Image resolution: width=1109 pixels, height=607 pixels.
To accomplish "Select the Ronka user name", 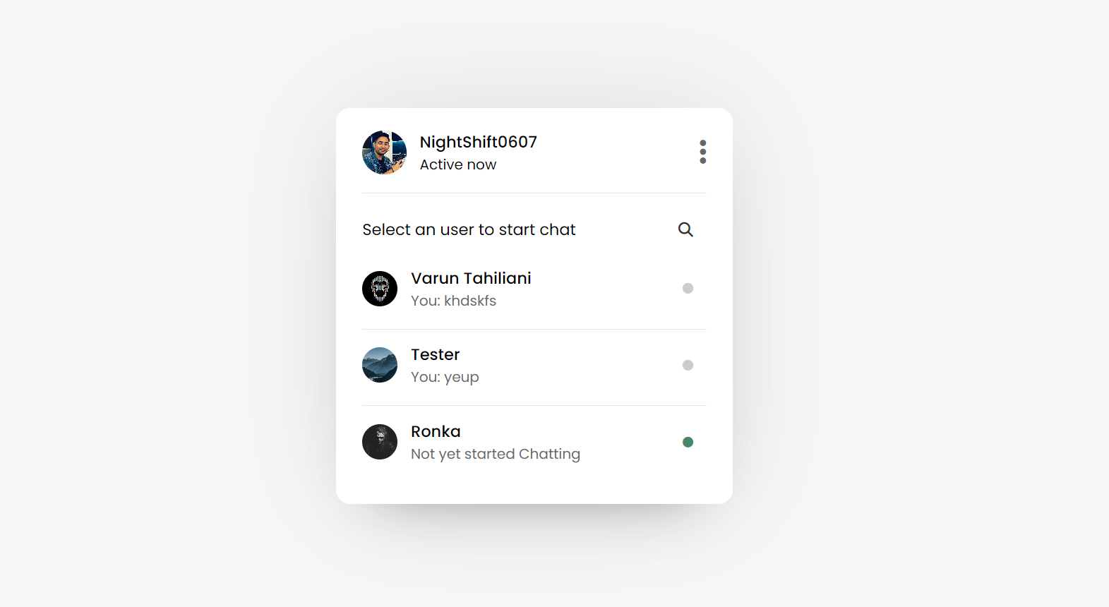I will [x=436, y=432].
